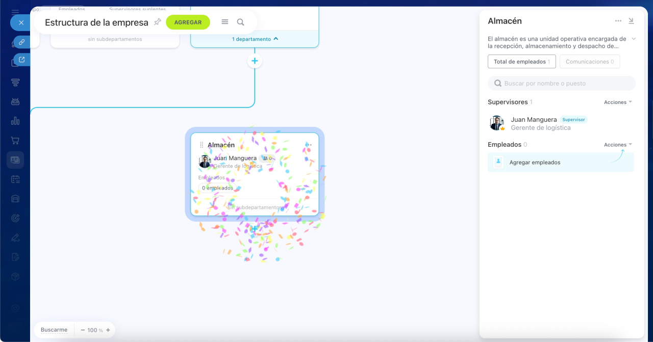Open the three-dot menu in Almacén panel header
The height and width of the screenshot is (342, 653).
pyautogui.click(x=618, y=21)
